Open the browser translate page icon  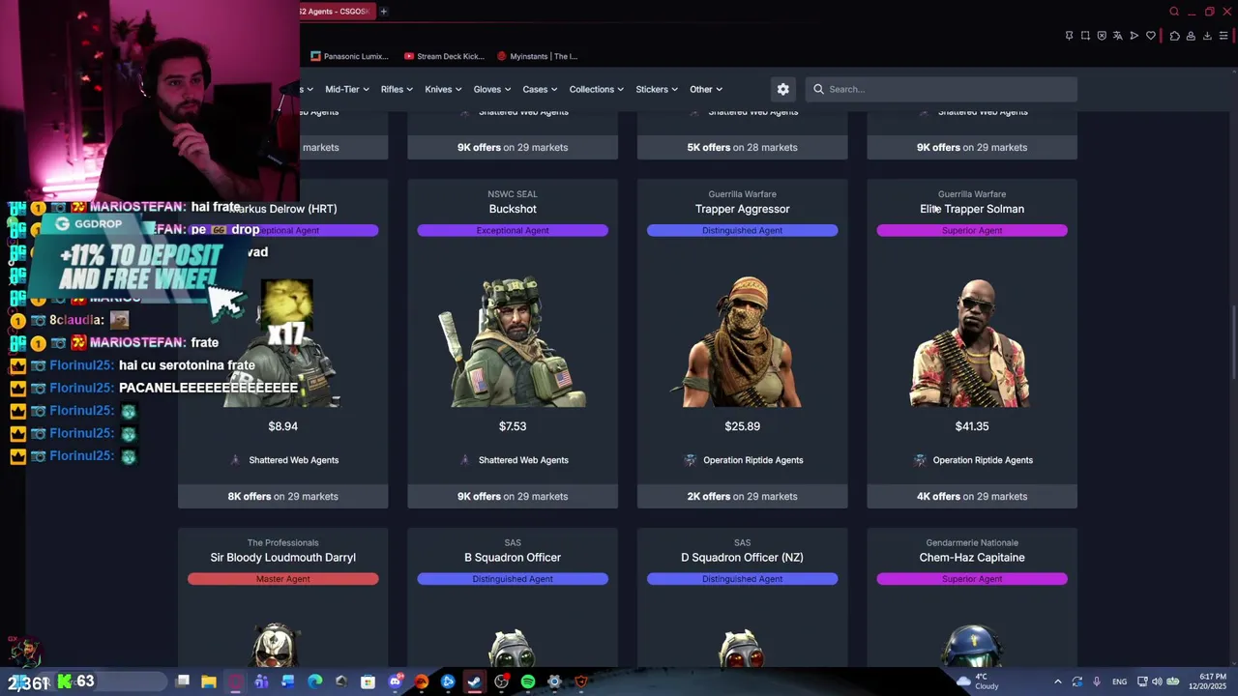pyautogui.click(x=1118, y=36)
